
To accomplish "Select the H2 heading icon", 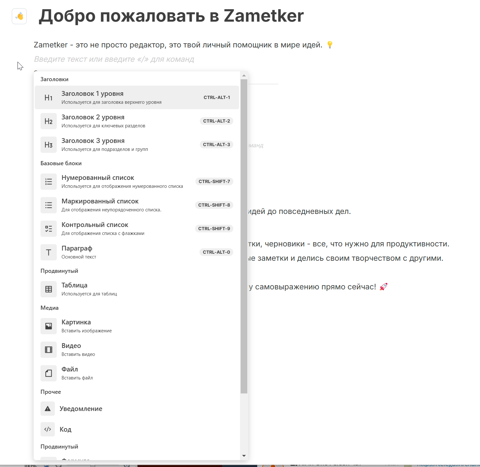I will pos(48,121).
